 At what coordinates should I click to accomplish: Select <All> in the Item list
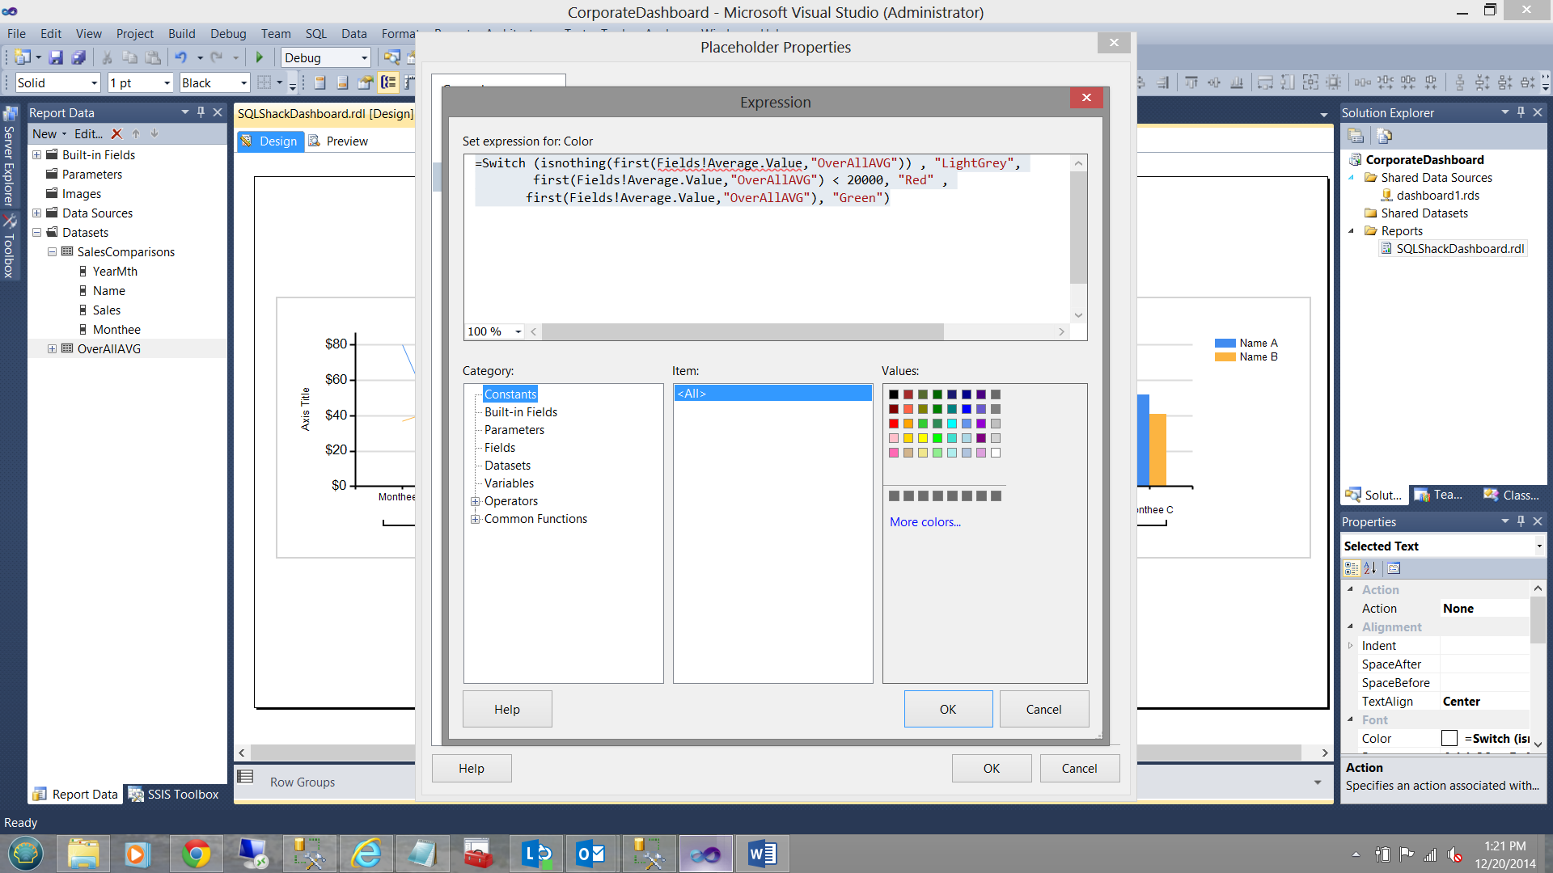(772, 394)
